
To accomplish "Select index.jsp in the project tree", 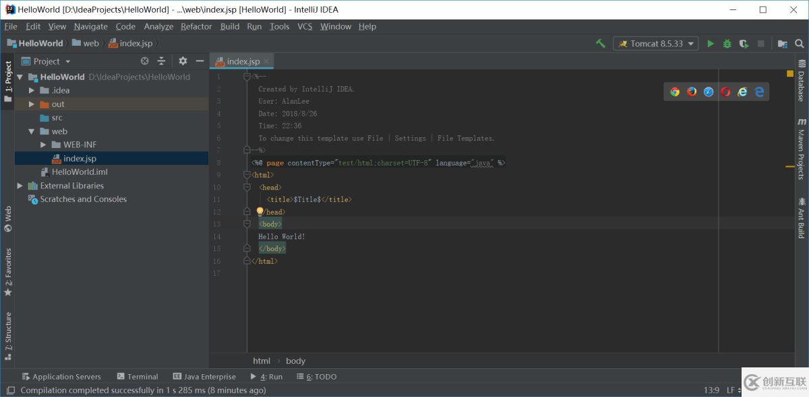I will point(80,158).
